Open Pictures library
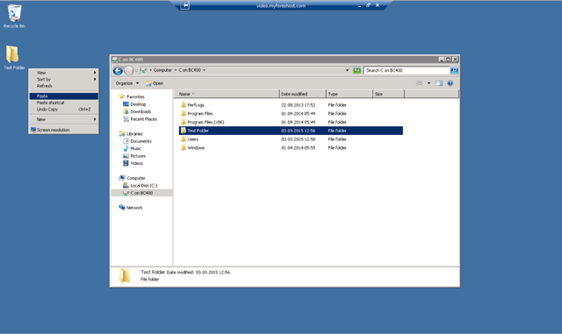Viewport: 562px width, 334px height. coord(138,156)
